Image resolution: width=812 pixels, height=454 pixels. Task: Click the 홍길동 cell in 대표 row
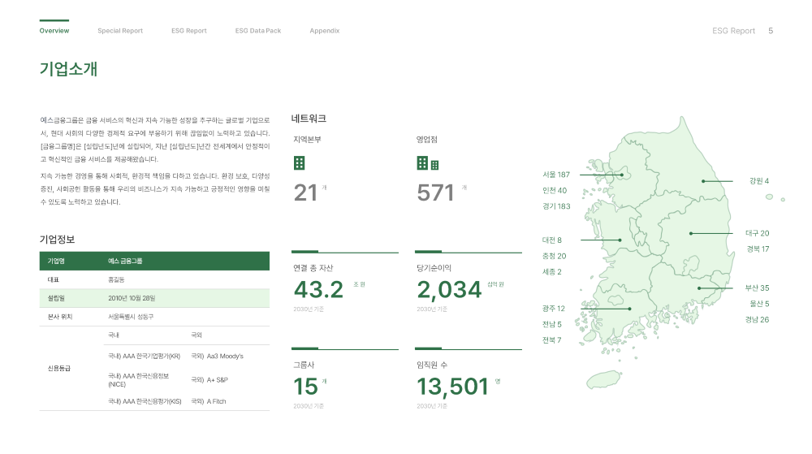pos(116,279)
